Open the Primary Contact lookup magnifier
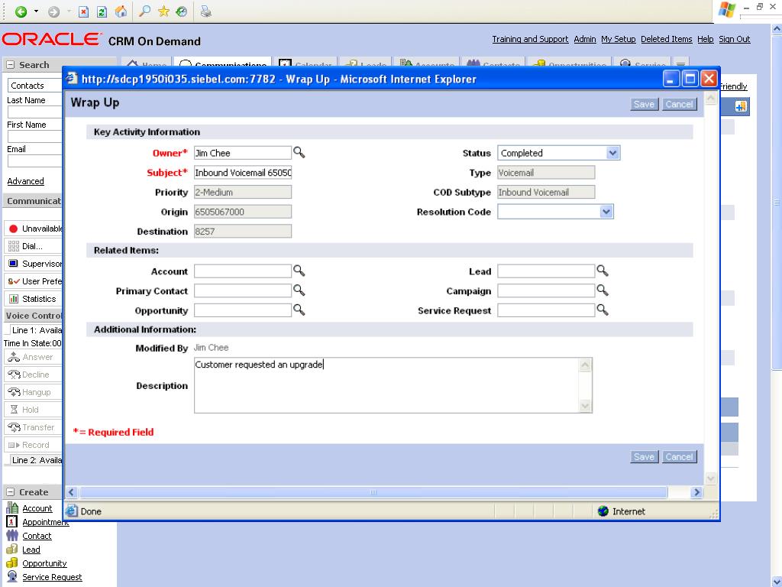The image size is (782, 587). 299,290
